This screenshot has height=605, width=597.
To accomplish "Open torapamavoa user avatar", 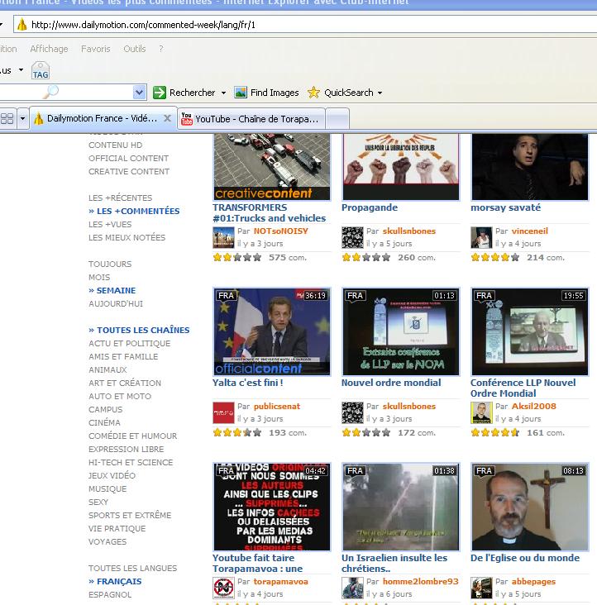I will (x=223, y=588).
